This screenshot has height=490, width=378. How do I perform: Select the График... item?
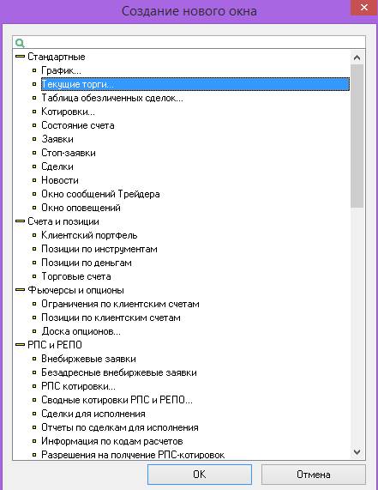coord(61,70)
